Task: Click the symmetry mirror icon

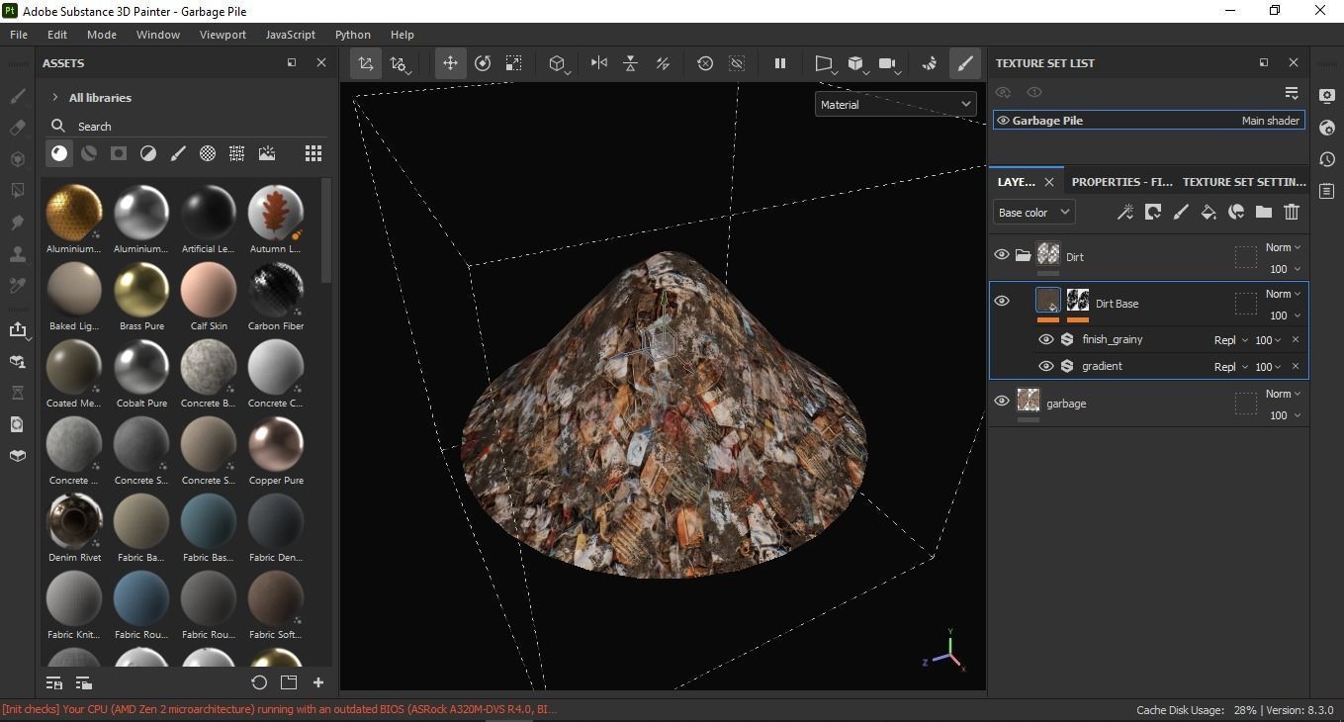Action: [598, 63]
